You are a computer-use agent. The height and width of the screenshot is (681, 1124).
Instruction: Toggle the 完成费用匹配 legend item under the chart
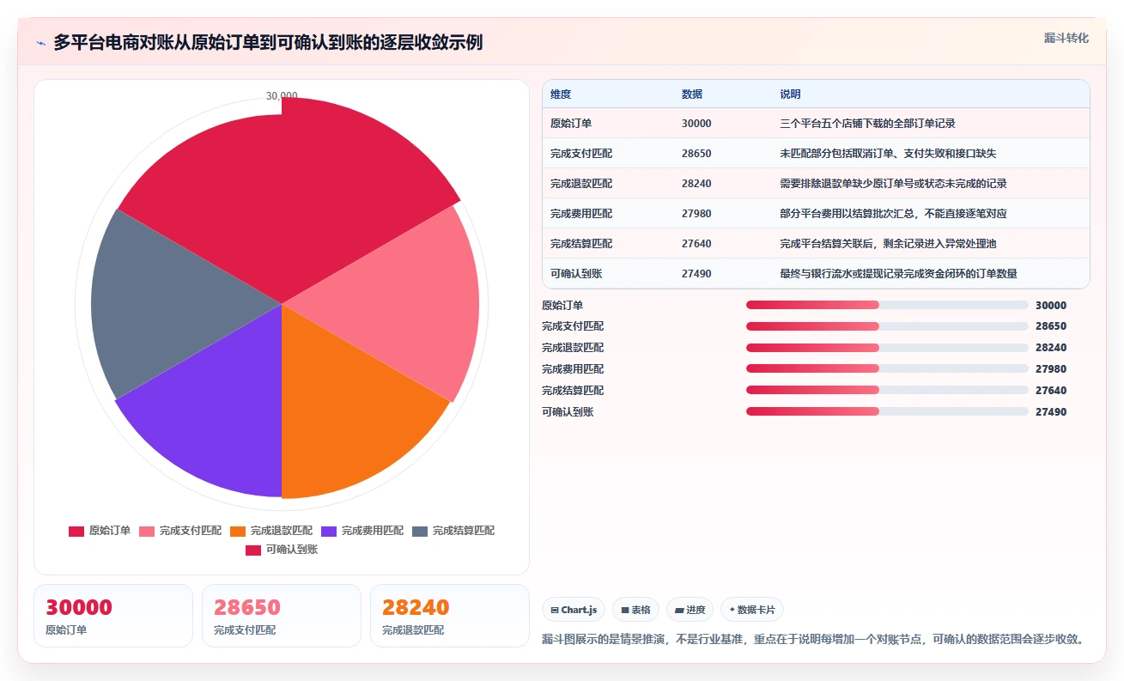362,531
